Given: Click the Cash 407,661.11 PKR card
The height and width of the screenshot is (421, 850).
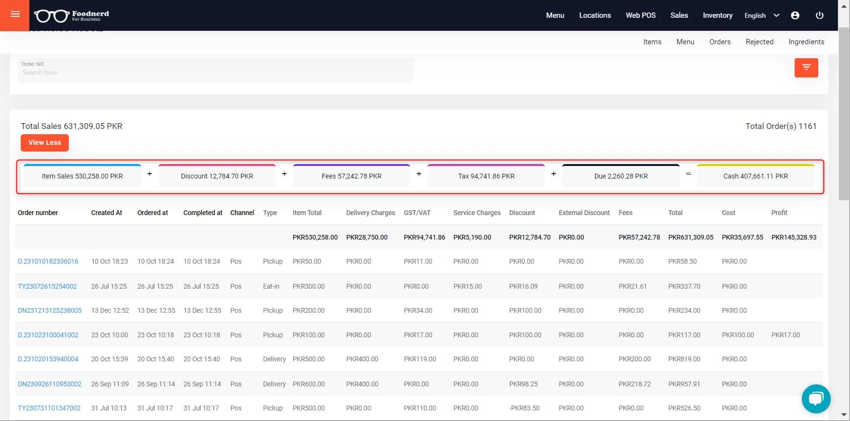Looking at the screenshot, I should pyautogui.click(x=756, y=176).
